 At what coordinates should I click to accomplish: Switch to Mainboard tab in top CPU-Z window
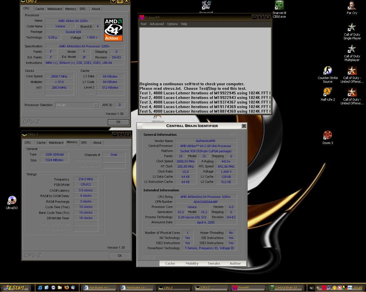click(55, 9)
